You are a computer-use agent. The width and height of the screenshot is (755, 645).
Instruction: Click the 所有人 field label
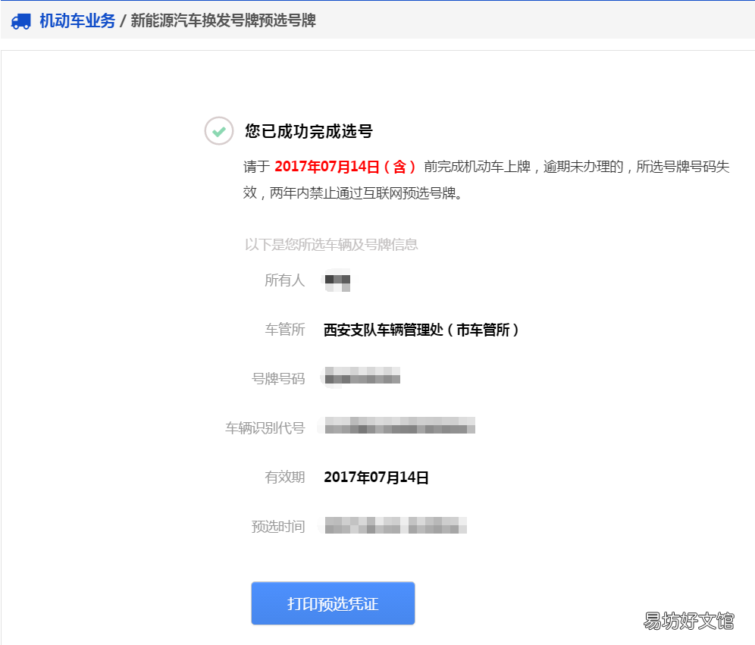click(284, 280)
